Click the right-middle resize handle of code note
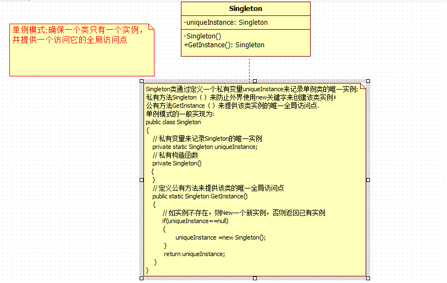 368,180
